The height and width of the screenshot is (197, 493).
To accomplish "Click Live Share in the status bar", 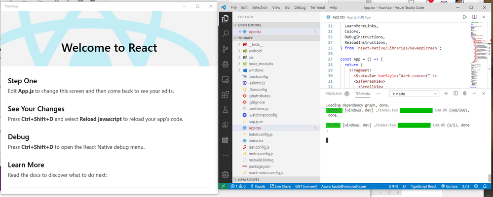I will click(x=280, y=186).
